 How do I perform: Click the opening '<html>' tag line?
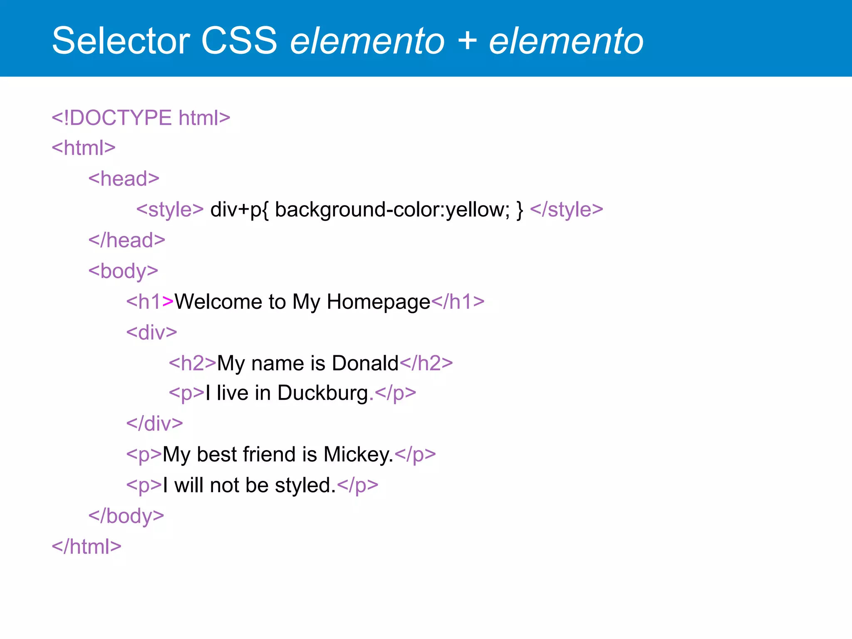coord(84,148)
